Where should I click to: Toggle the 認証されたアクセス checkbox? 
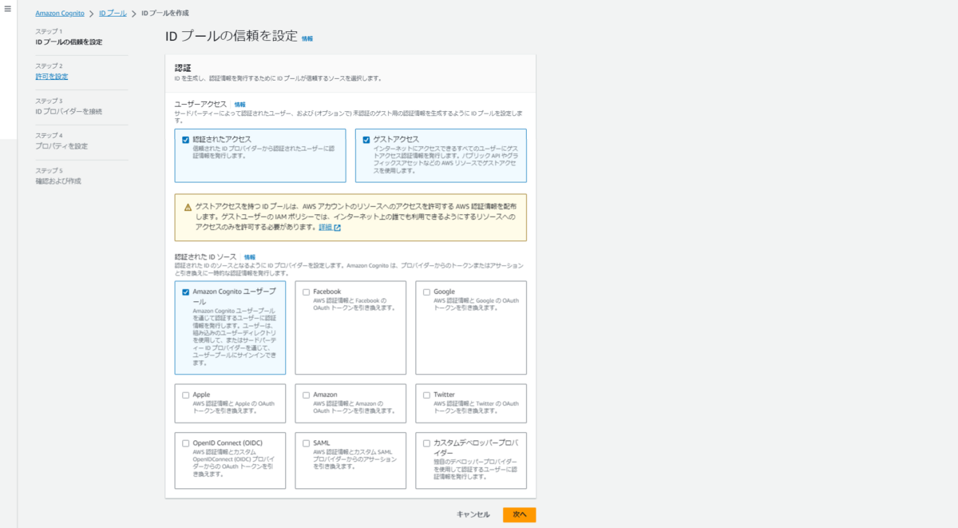(x=186, y=140)
